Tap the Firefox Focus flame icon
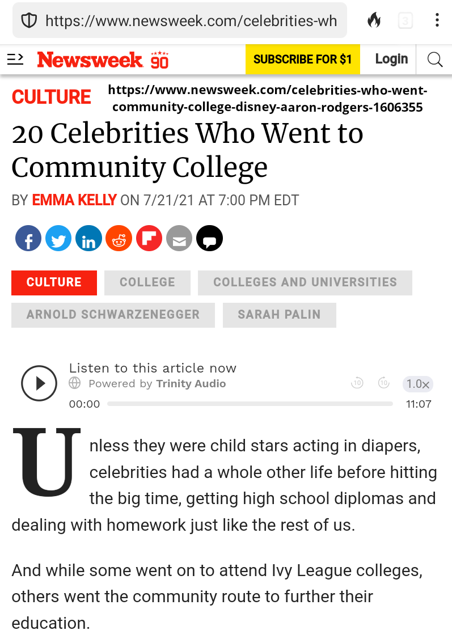This screenshot has width=452, height=643. 374,21
